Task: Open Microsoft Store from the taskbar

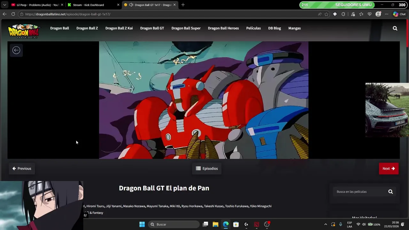Action: click(236, 224)
